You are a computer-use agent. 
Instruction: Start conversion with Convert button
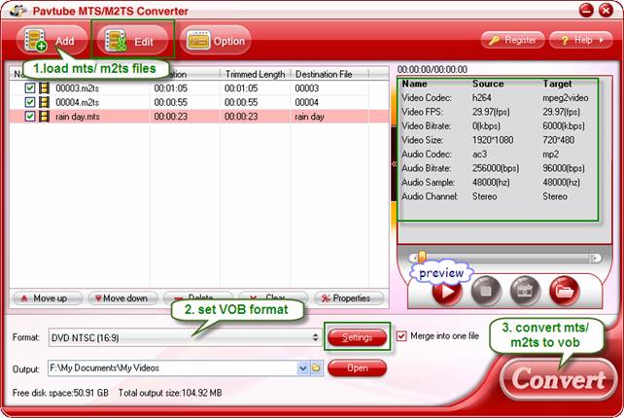(x=558, y=379)
